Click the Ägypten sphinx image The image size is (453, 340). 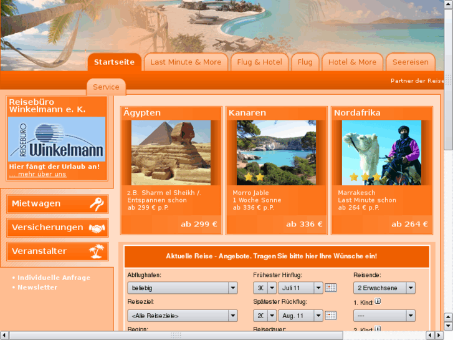171,153
